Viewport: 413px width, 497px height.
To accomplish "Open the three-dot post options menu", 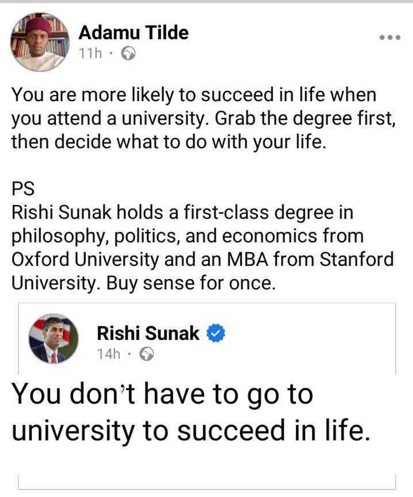I will click(x=390, y=37).
